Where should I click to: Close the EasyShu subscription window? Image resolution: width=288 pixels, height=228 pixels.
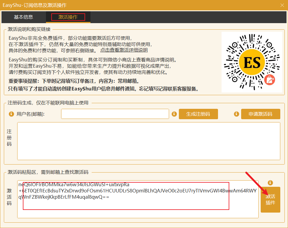(282, 5)
